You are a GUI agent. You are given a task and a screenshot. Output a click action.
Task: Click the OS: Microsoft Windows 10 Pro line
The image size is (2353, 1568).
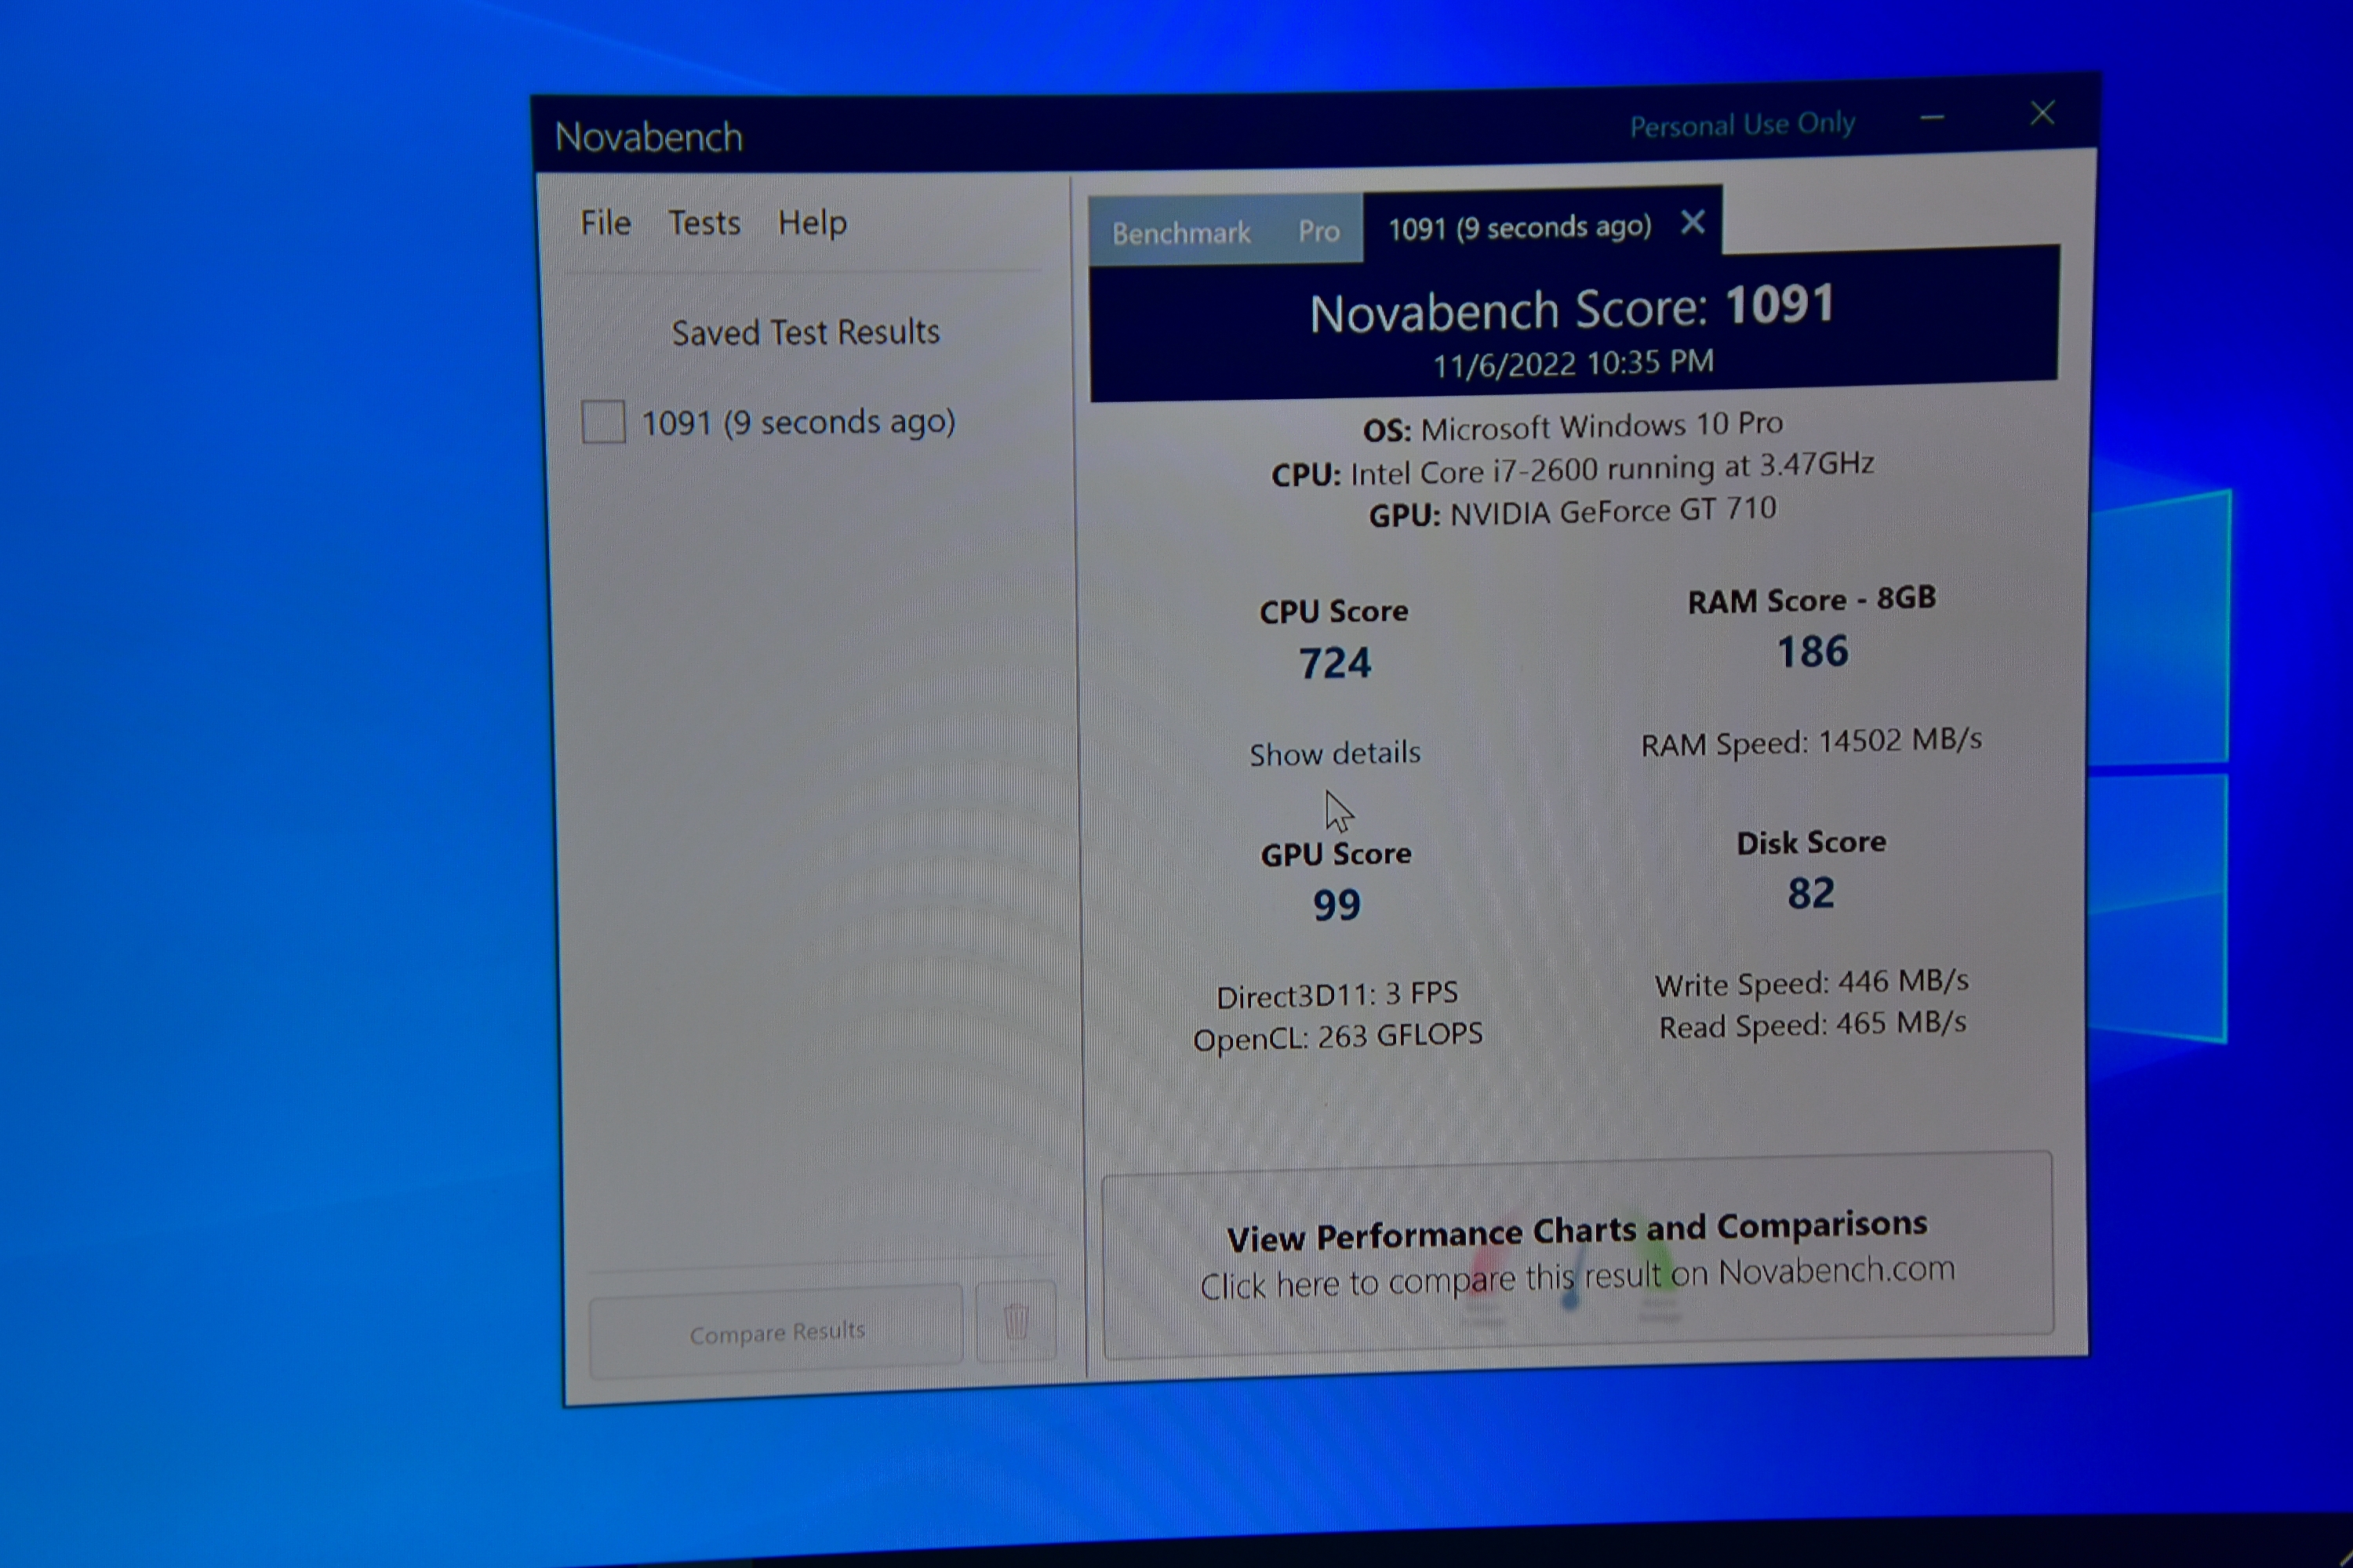click(1573, 427)
